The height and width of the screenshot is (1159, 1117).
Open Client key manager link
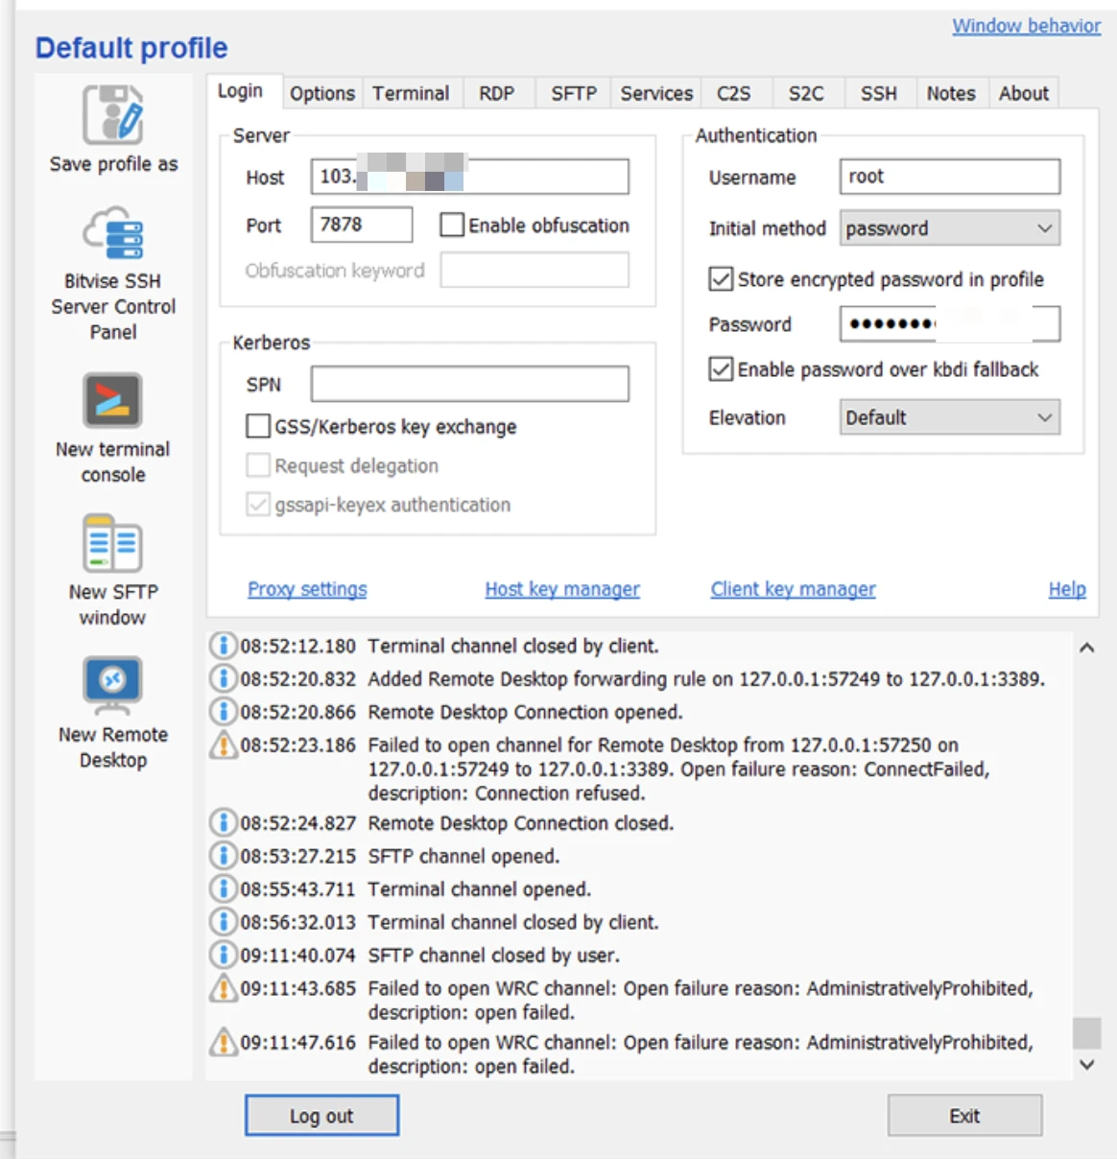point(793,589)
